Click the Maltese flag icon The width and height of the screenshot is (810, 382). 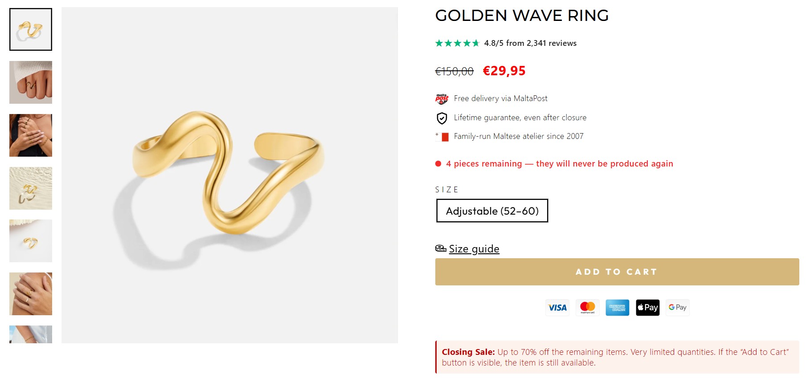[442, 137]
